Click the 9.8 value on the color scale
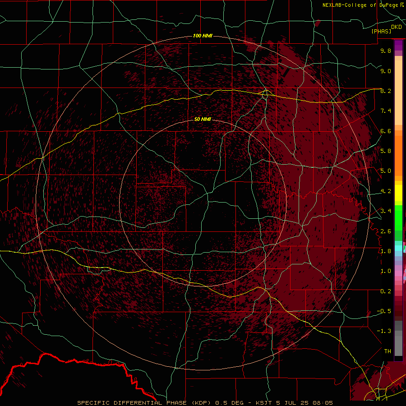This screenshot has height=406, width=406. coord(386,51)
